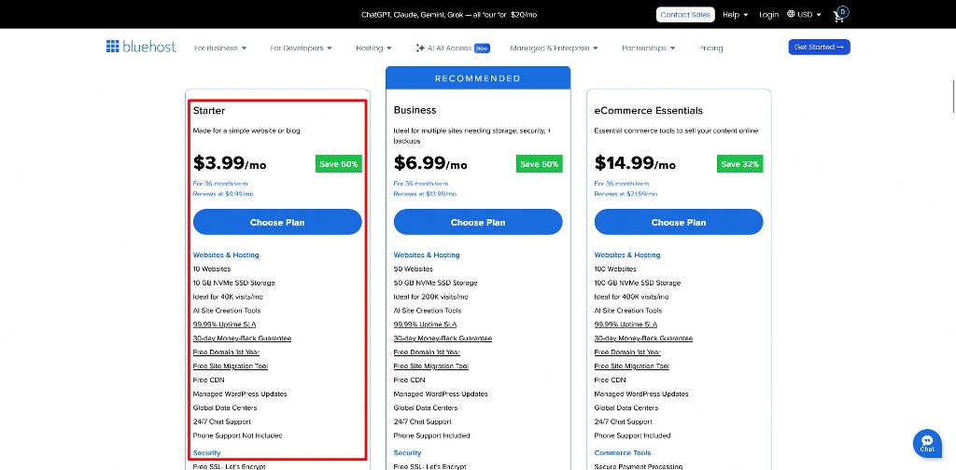Screen dimensions: 956x470
Task: Click the eCommerce Essentials plan title
Action: (x=649, y=111)
